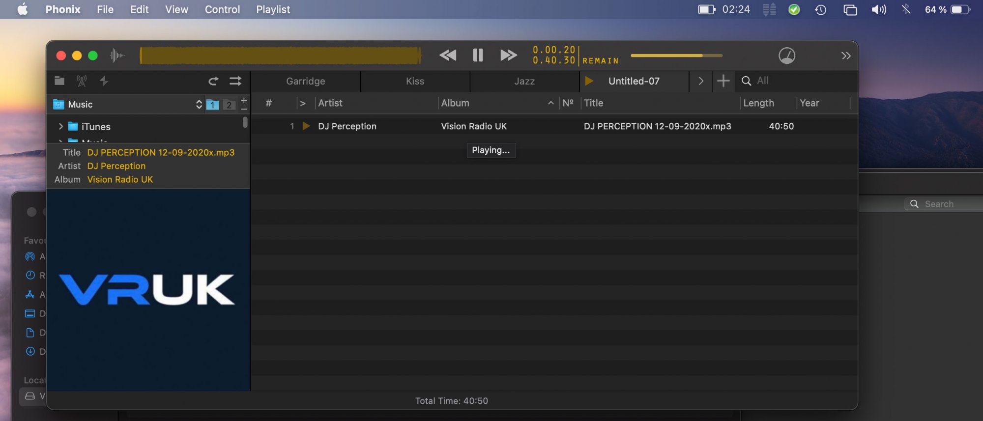Open the File menu

click(105, 9)
